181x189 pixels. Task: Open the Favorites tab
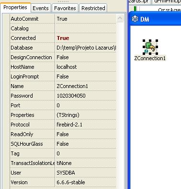click(65, 8)
